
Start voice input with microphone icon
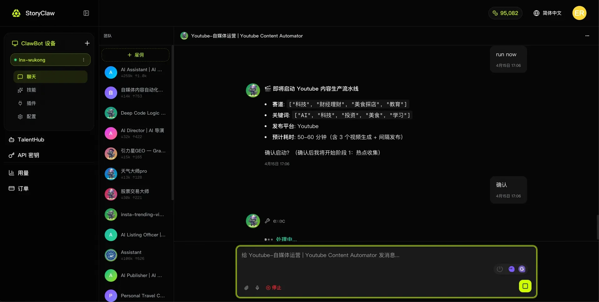click(x=257, y=288)
